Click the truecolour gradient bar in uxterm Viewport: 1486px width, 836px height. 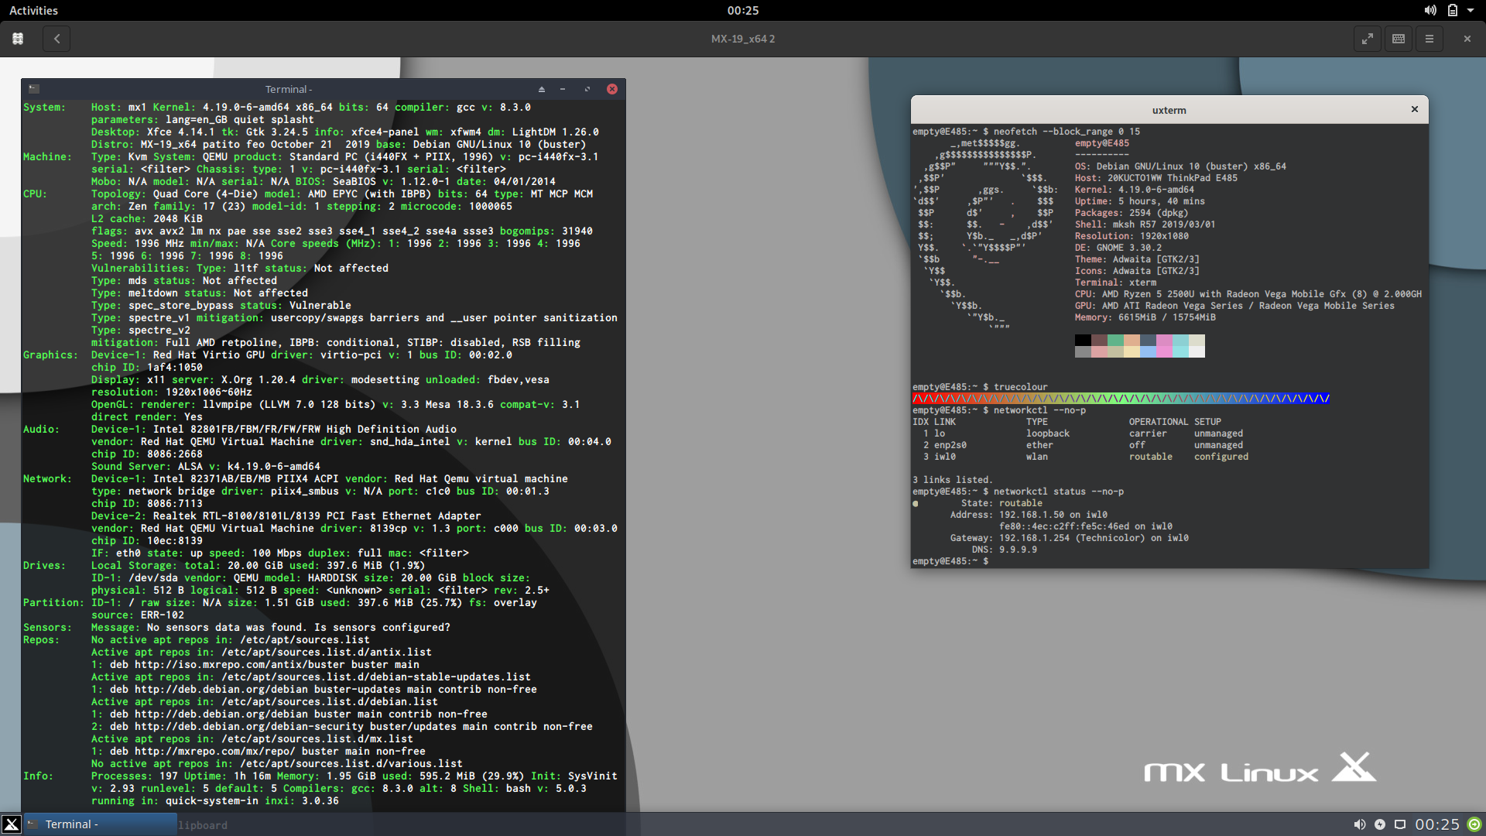[1121, 399]
